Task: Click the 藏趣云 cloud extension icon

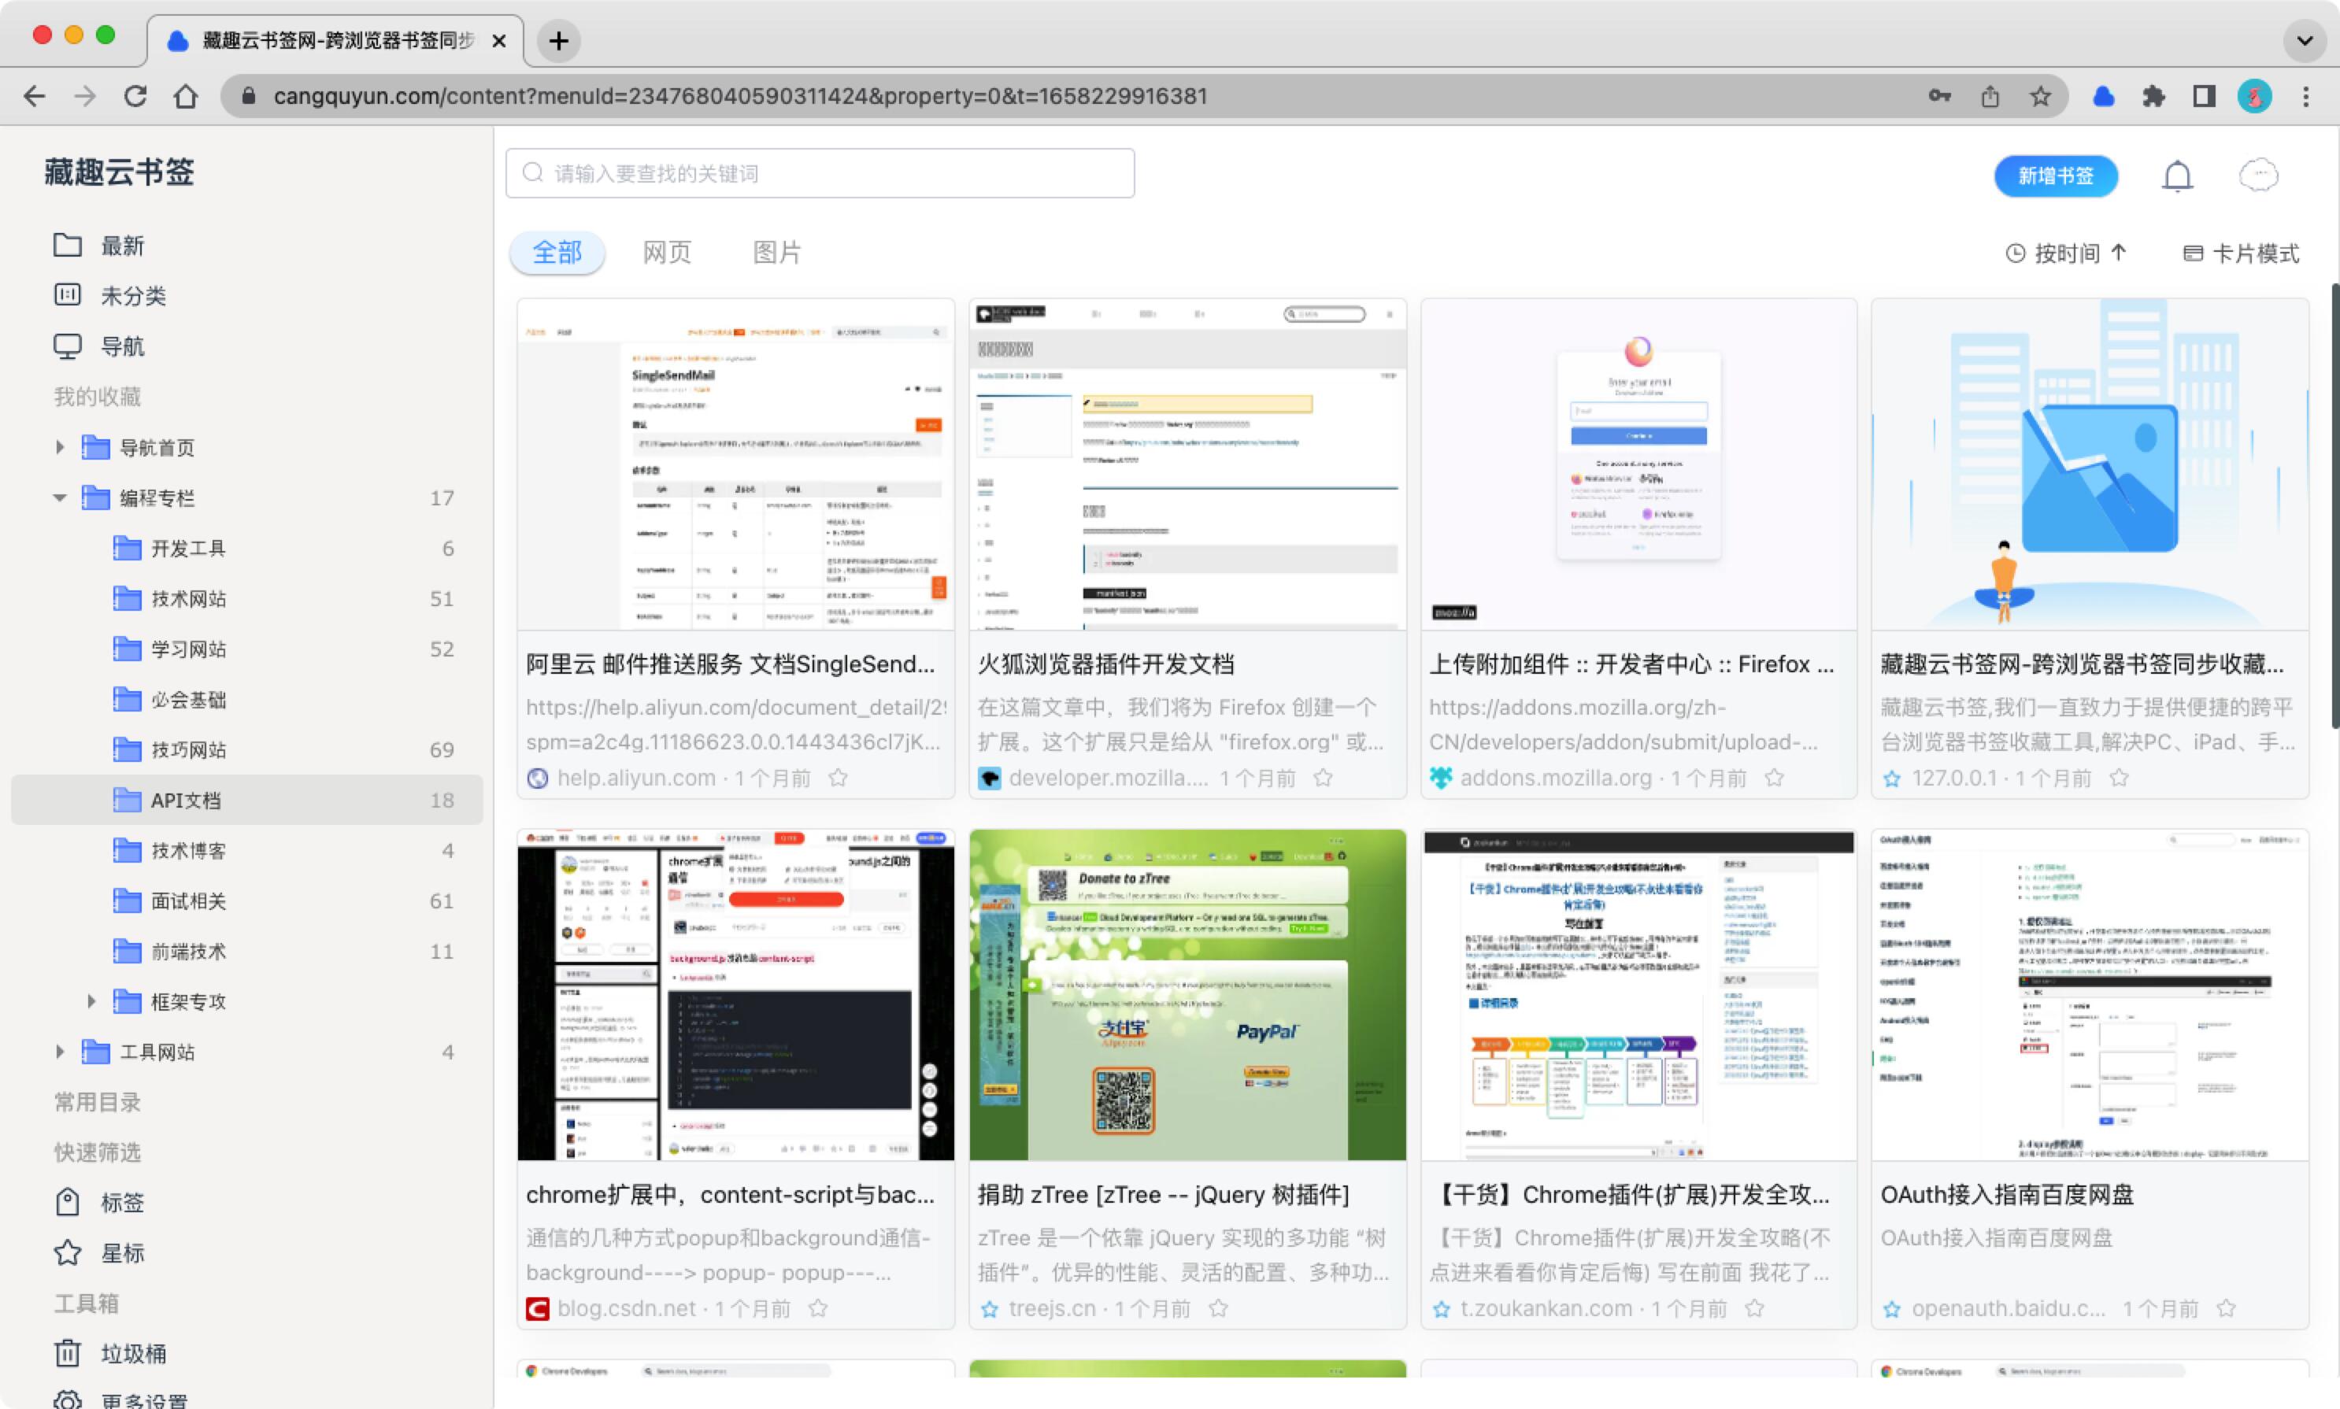Action: [2102, 96]
